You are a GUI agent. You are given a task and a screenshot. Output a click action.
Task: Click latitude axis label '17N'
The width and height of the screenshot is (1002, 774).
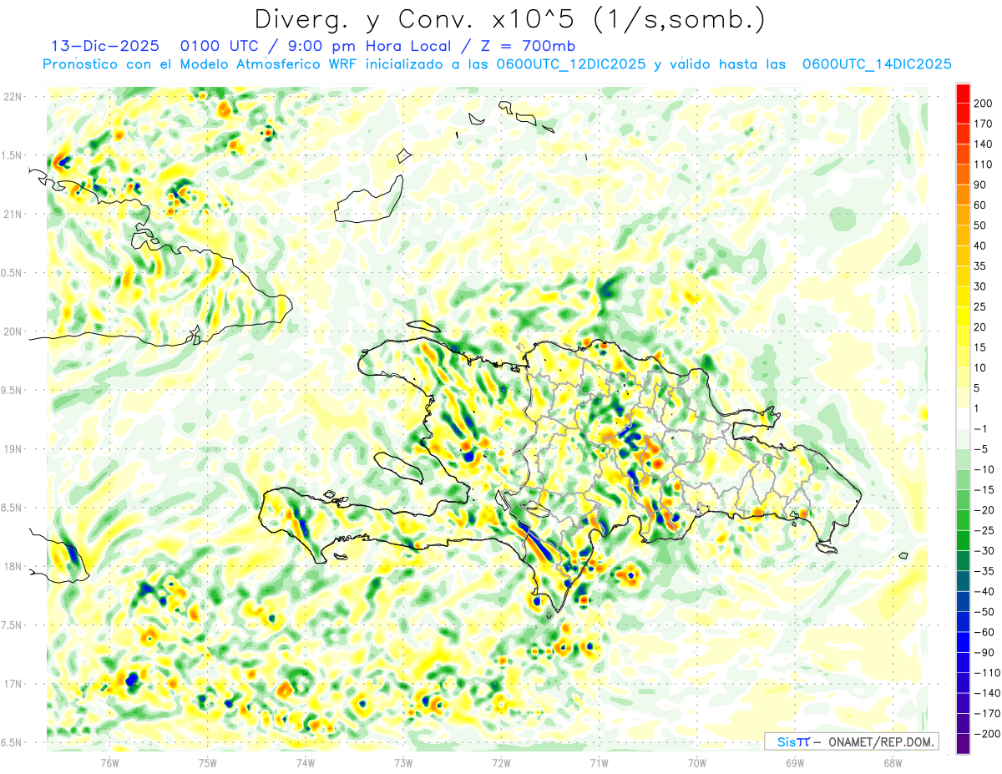tap(13, 684)
